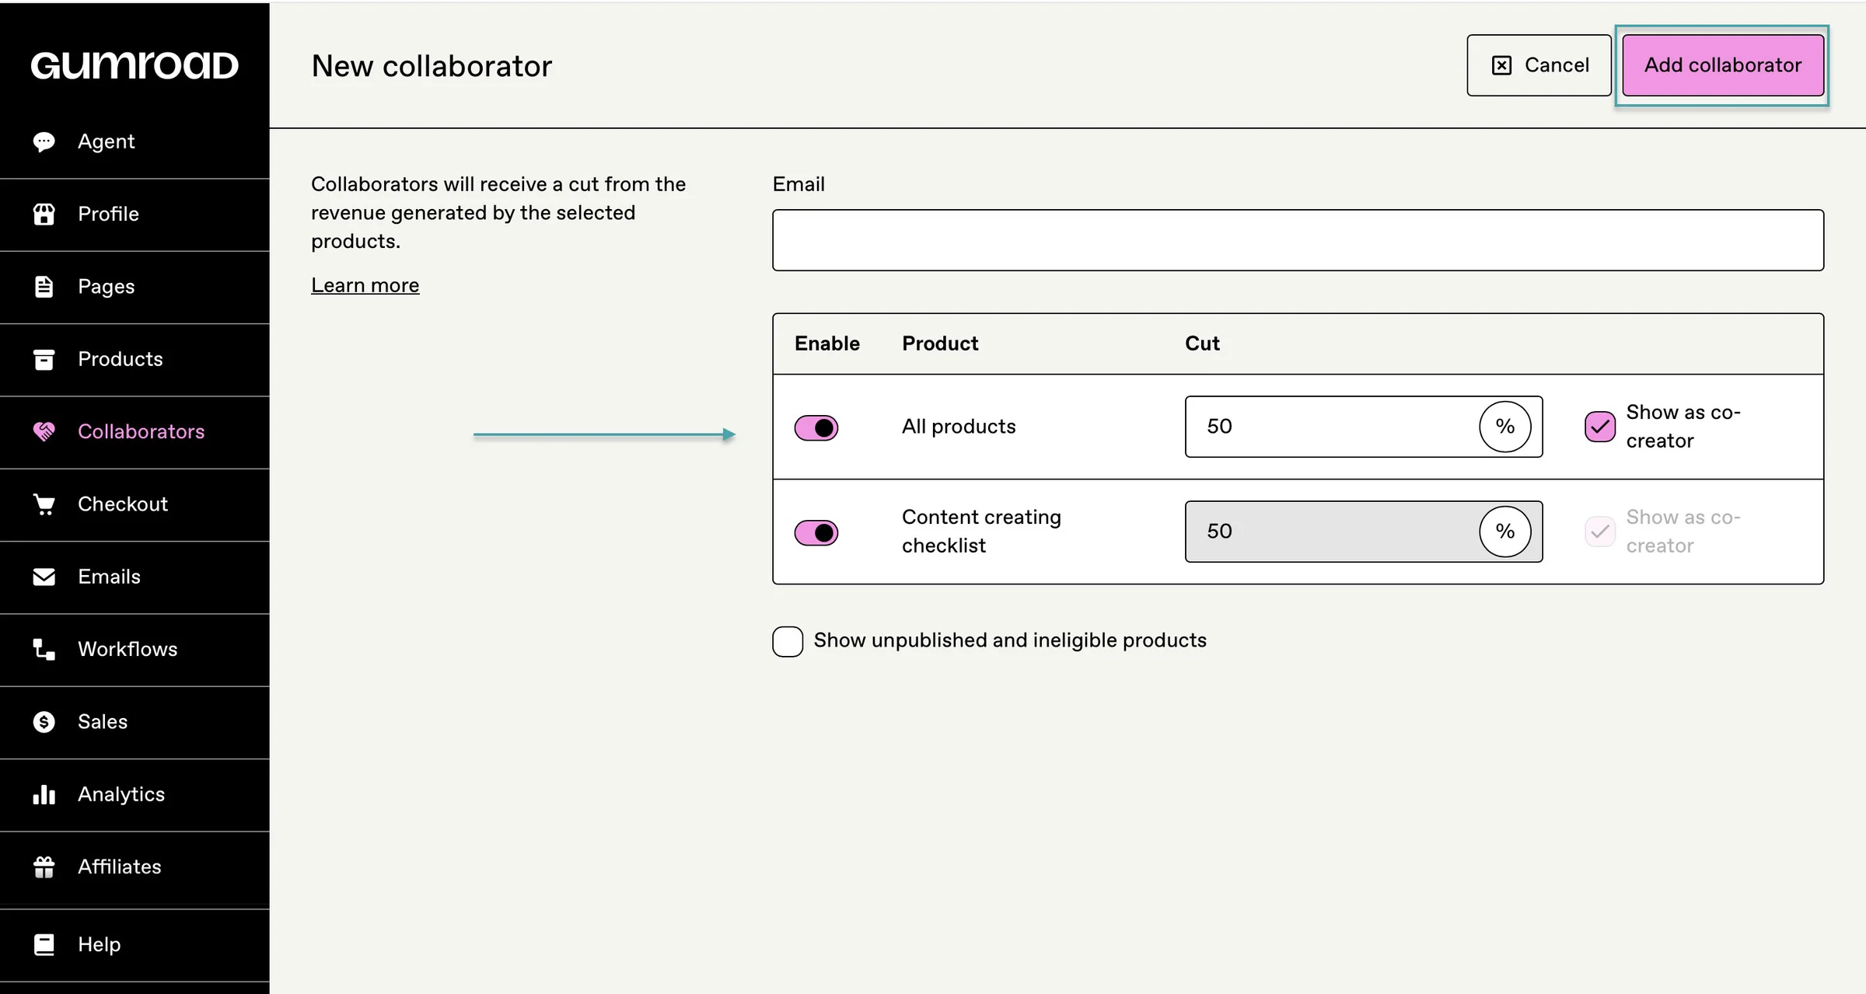Click the Workflows diagram icon
The image size is (1866, 994).
coord(44,649)
